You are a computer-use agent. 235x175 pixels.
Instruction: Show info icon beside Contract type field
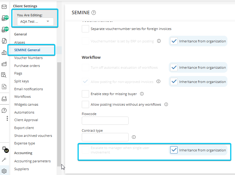coord(134,137)
